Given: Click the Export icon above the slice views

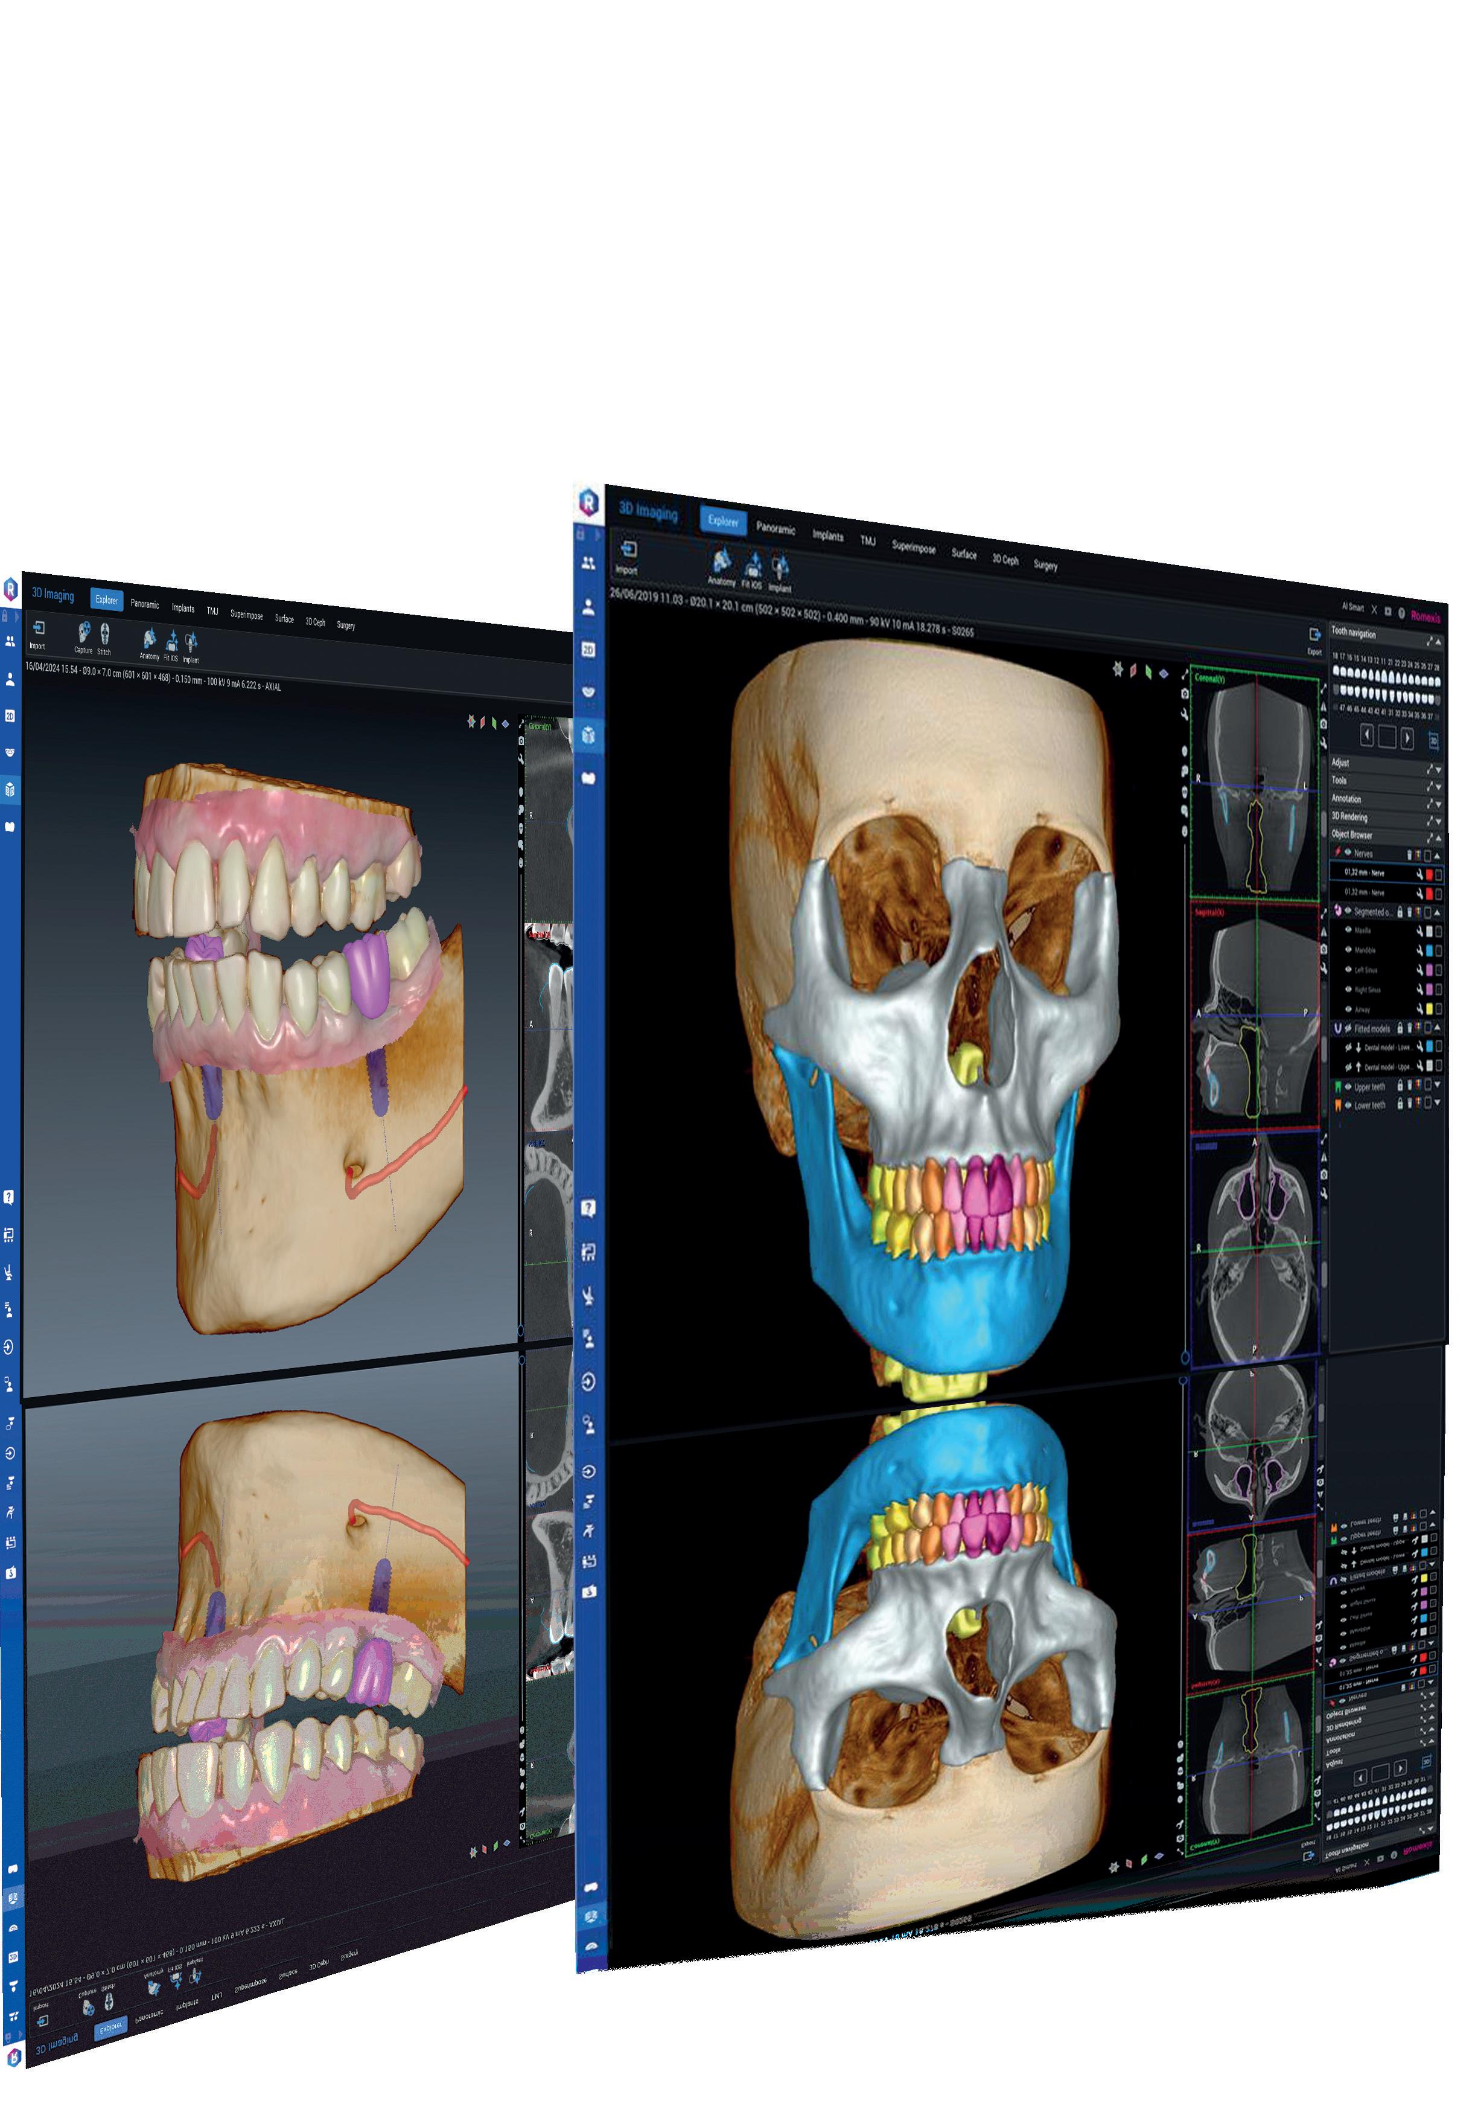Looking at the screenshot, I should (x=1314, y=636).
